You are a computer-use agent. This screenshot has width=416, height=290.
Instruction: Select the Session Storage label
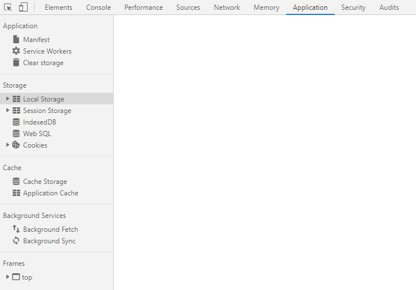point(47,111)
